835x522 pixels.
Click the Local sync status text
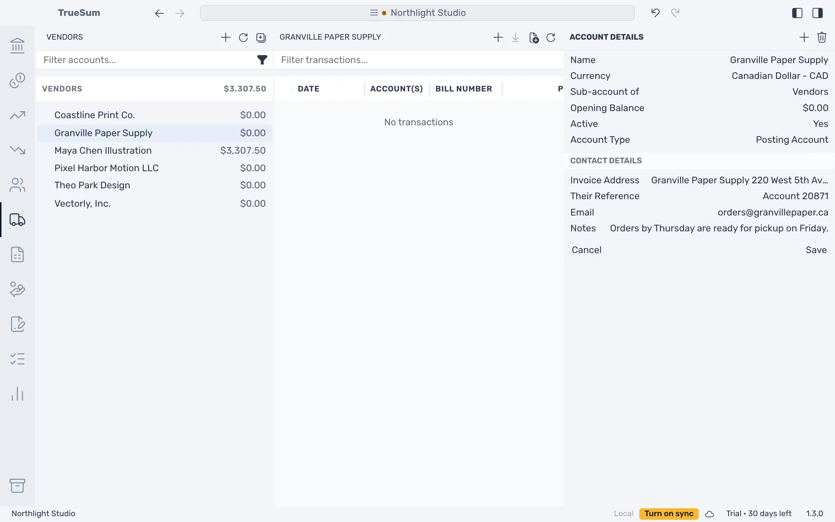pos(623,514)
